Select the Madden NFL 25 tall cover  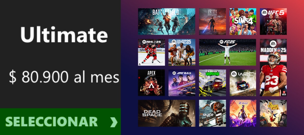tap(273, 67)
